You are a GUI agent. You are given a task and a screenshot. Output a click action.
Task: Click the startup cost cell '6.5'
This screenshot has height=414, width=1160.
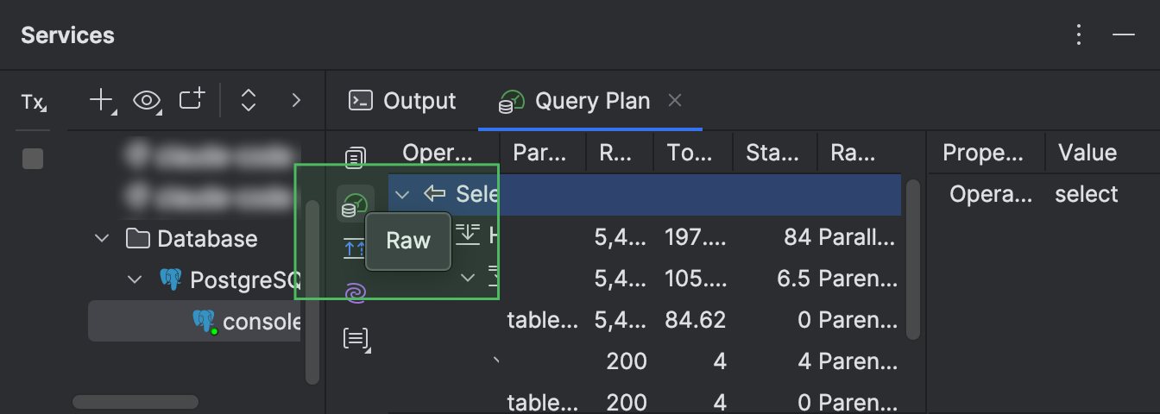coord(792,278)
